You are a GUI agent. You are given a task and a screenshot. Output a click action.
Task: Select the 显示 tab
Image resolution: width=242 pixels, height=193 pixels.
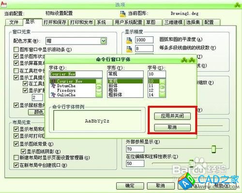coord(32,22)
